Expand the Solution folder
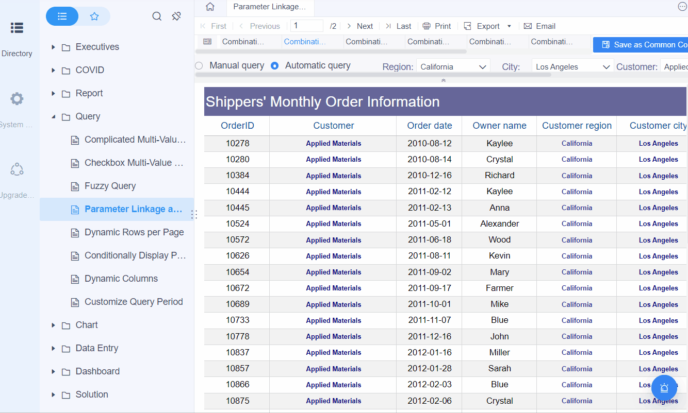The width and height of the screenshot is (688, 413). click(53, 394)
